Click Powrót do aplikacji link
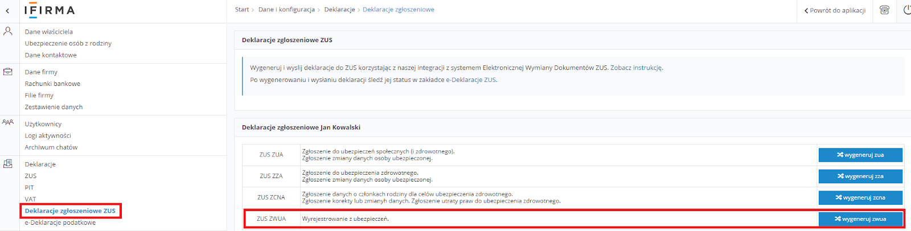This screenshot has height=231, width=911. 835,10
